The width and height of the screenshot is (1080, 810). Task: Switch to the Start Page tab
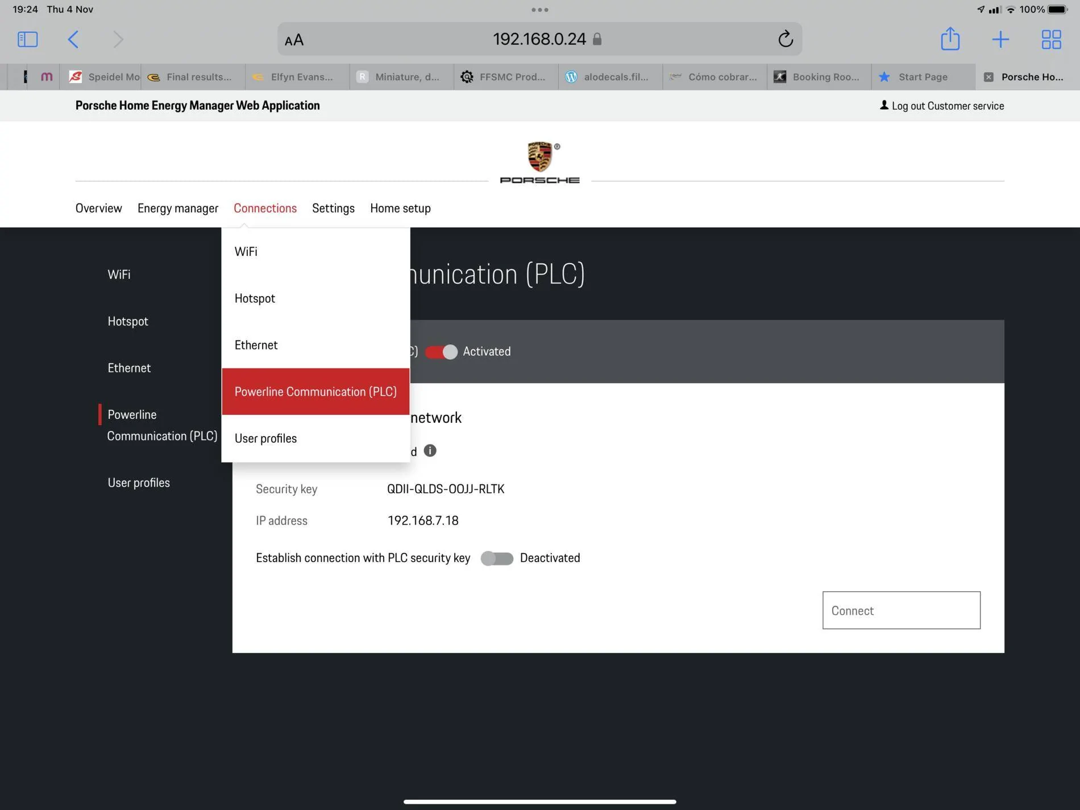tap(923, 77)
